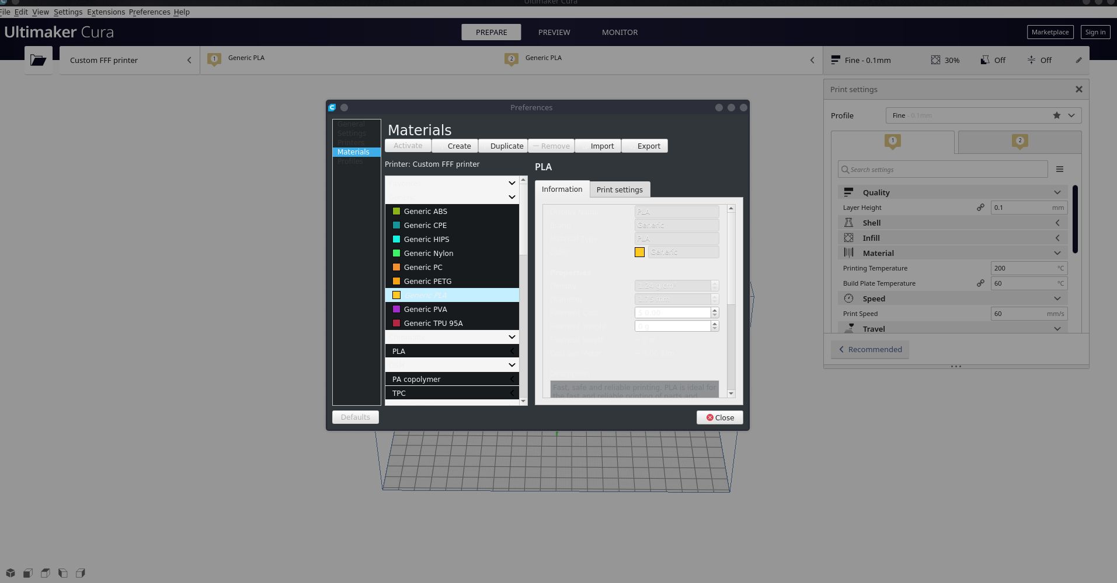1117x583 pixels.
Task: Click the Search settings input field
Action: tap(942, 169)
